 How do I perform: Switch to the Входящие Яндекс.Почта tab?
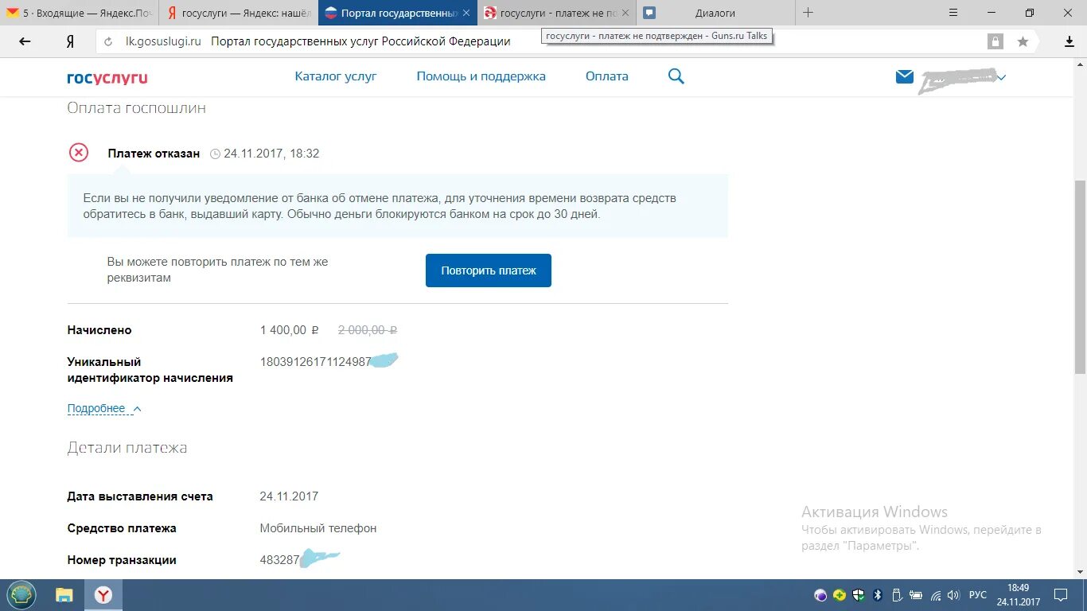80,13
